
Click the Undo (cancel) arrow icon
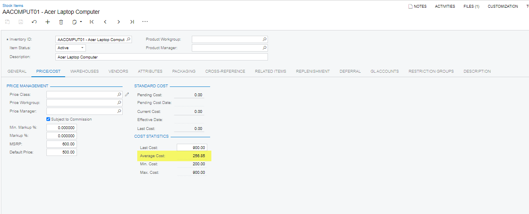click(34, 22)
